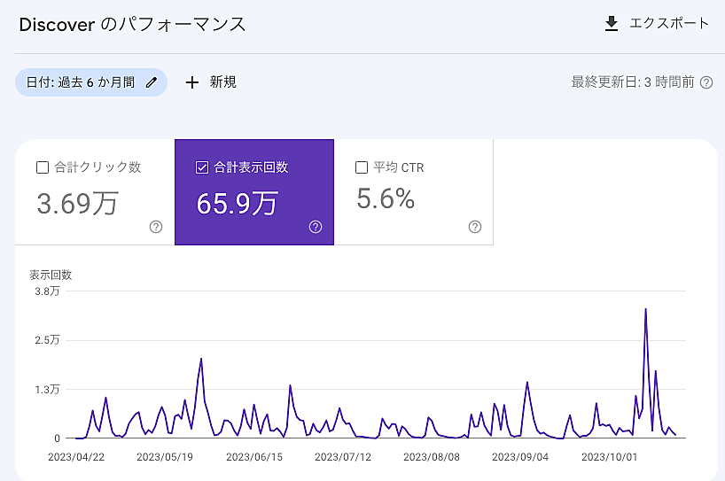Open help icon next to 最終更新日
This screenshot has width=725, height=481.
pyautogui.click(x=706, y=82)
